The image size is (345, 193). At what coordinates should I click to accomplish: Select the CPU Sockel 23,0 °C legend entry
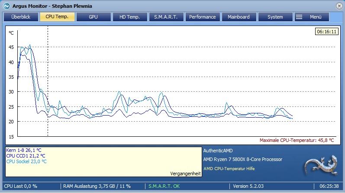[x=26, y=161]
